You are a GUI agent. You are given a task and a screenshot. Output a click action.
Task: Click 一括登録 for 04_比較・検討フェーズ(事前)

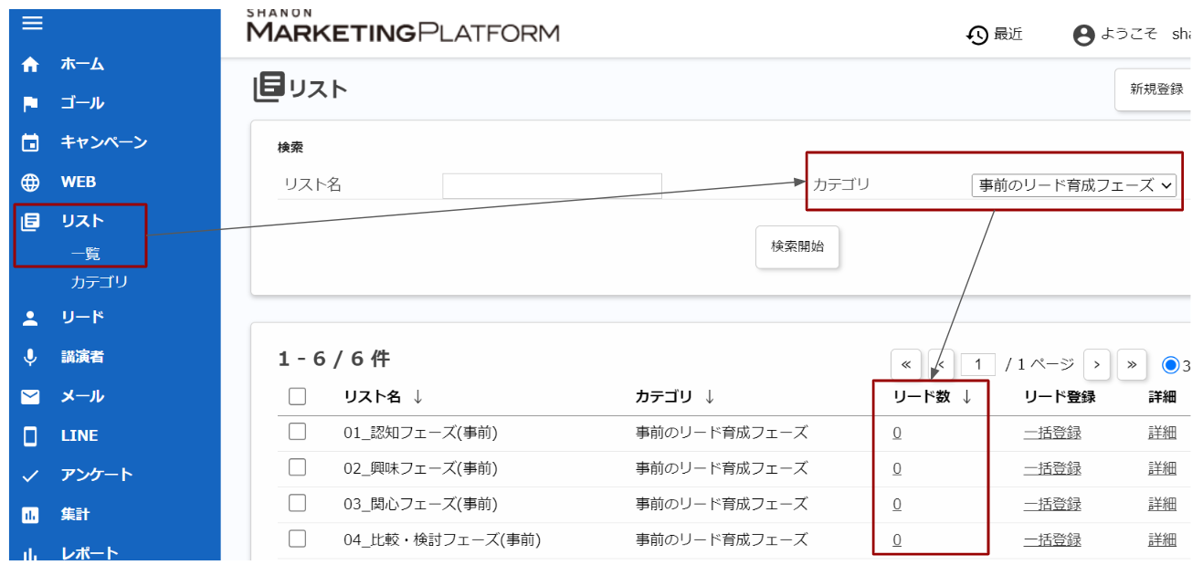(1052, 539)
